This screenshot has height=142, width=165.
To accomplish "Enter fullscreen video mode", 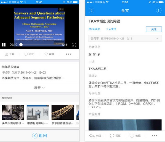I will pyautogui.click(x=74, y=45).
